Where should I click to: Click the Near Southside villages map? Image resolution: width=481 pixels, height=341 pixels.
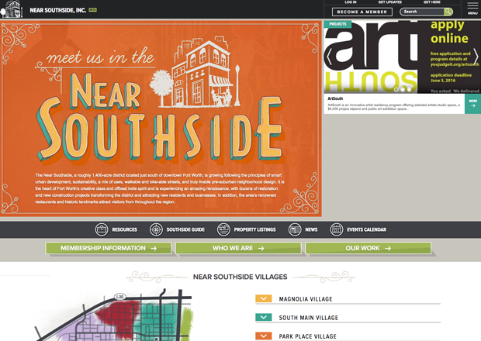[x=113, y=315]
